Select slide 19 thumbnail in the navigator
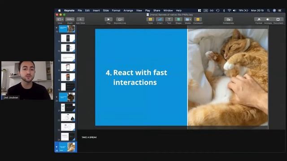Viewport: 287px width, 161px height. pos(68,87)
